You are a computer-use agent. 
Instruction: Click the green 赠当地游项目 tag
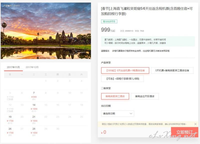(109, 21)
